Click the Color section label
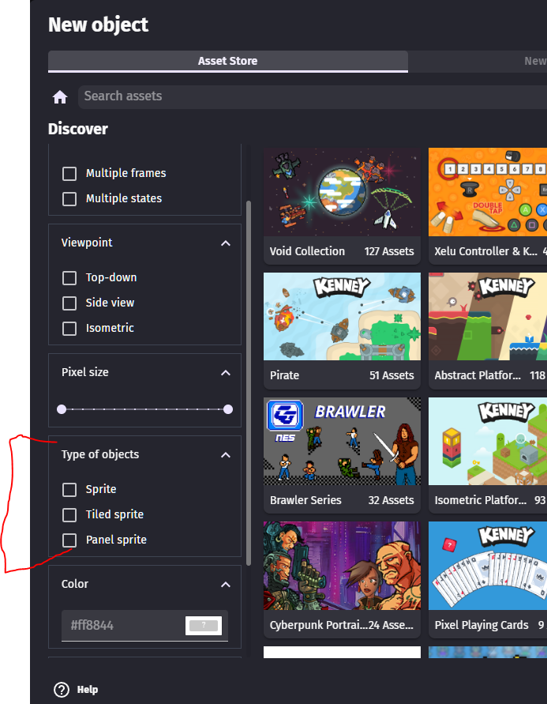 coord(74,584)
